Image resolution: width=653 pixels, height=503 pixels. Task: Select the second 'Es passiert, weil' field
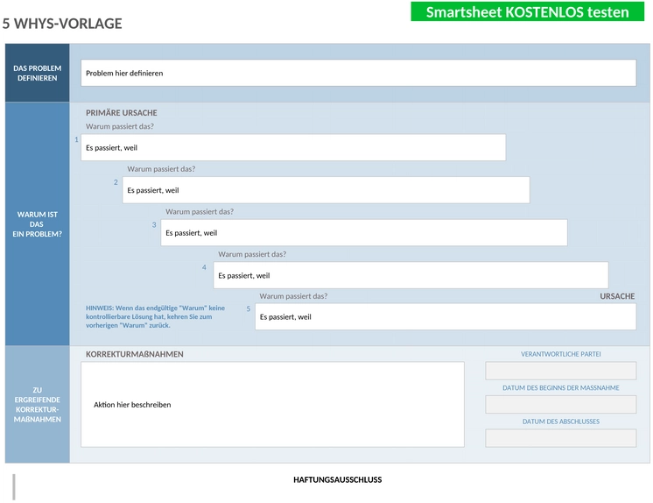(x=326, y=190)
